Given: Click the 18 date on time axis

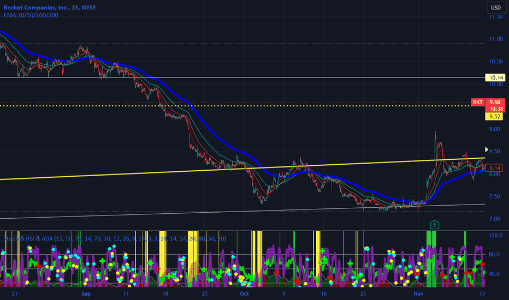Looking at the screenshot, I should tap(165, 293).
